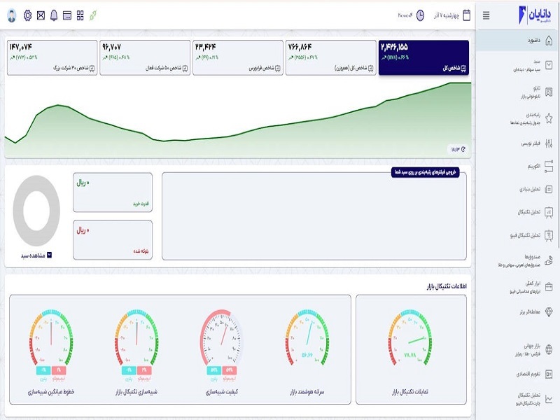This screenshot has height=420, width=560.
Task: Click the globe icon for بازار جهانی
Action: [x=549, y=349]
